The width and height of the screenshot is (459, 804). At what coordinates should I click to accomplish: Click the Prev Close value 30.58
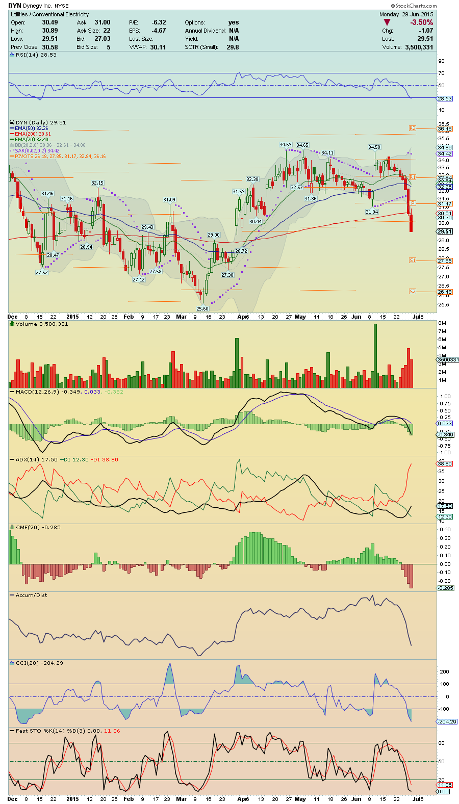50,47
